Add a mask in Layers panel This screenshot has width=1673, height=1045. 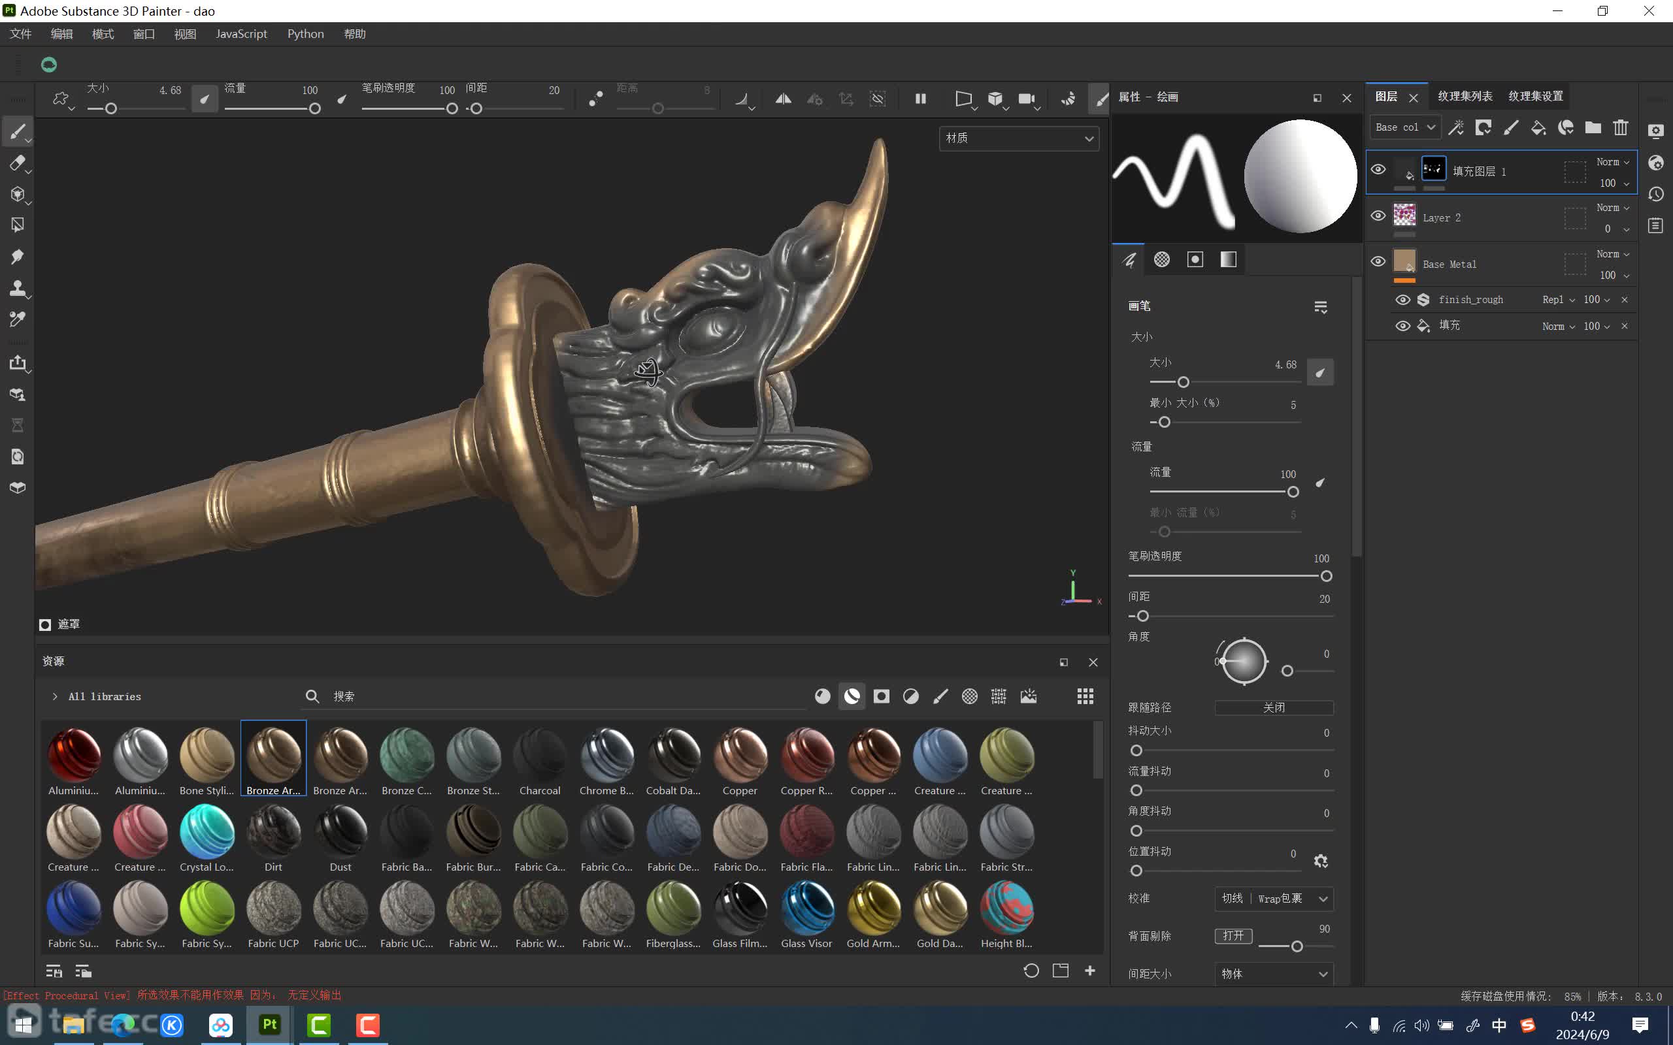1483,127
